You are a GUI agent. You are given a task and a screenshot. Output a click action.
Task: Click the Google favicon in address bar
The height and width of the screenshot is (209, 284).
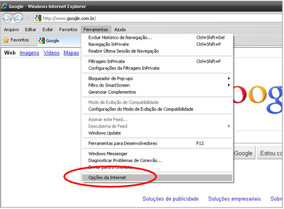tap(38, 18)
